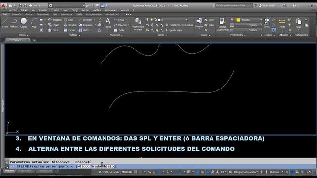Screen dimensions: 317x178
Task: Switch to the Vista ribbon tab
Action: coord(55,14)
